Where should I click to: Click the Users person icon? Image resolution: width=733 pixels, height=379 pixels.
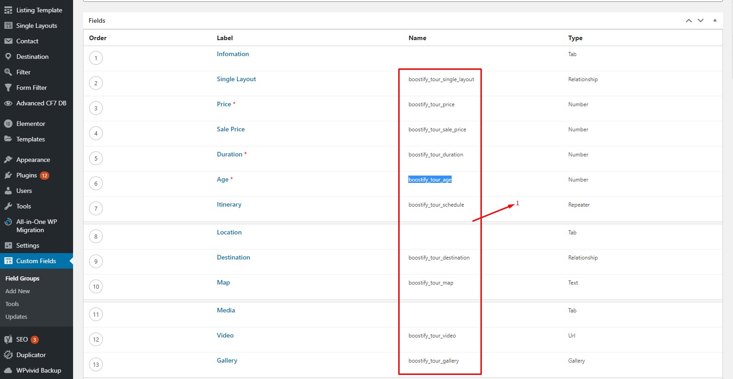(8, 191)
